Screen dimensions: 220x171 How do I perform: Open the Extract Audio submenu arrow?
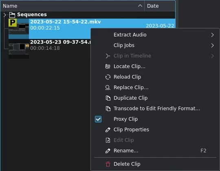(212, 35)
